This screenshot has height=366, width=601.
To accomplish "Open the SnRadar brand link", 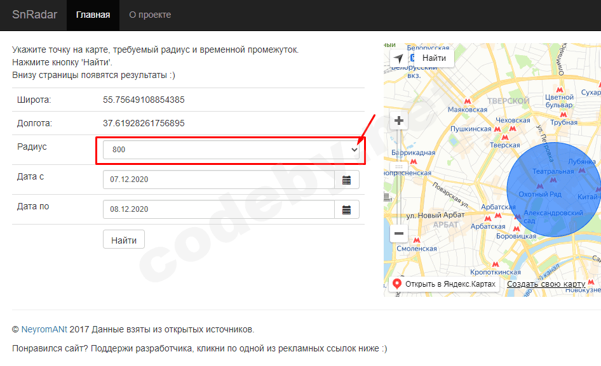I will [x=34, y=15].
